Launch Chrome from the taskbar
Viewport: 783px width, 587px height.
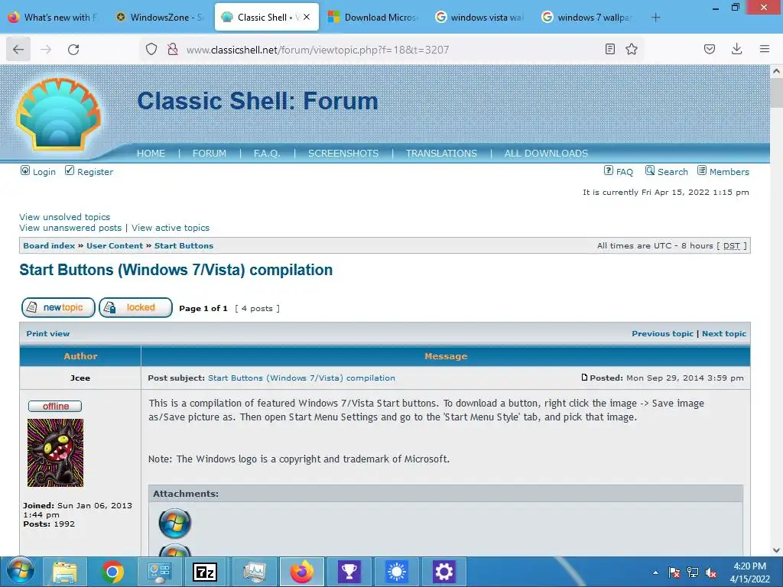click(x=112, y=572)
